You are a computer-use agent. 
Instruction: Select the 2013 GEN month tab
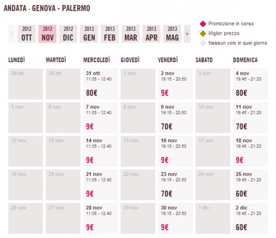89,34
